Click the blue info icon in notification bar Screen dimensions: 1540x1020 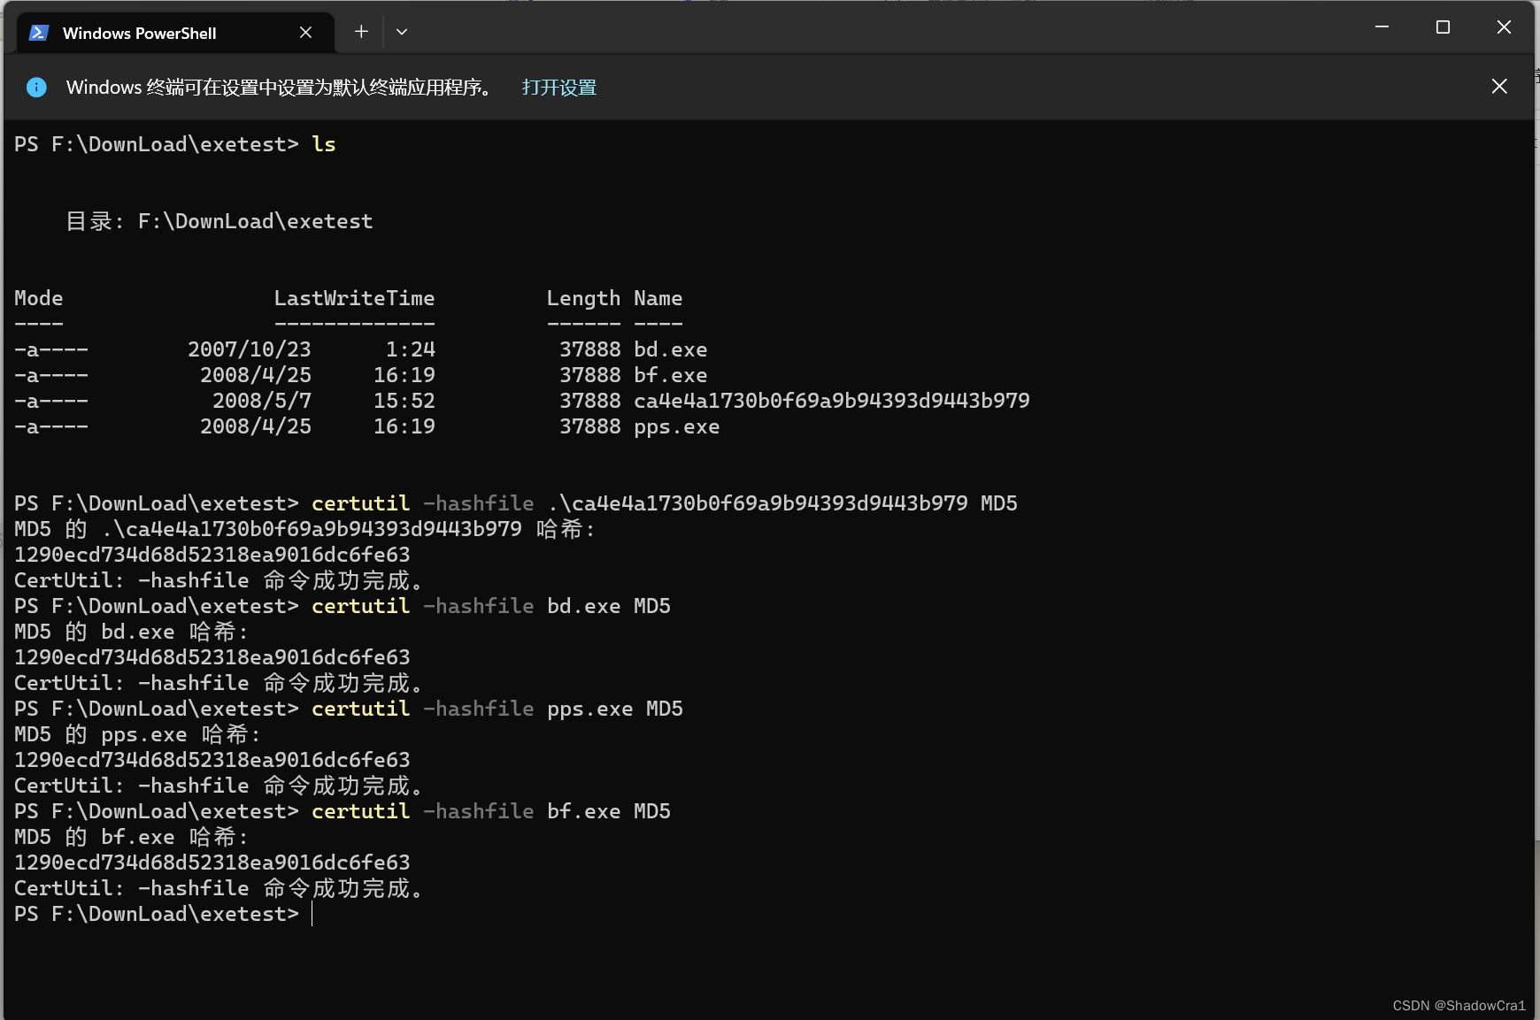(36, 87)
